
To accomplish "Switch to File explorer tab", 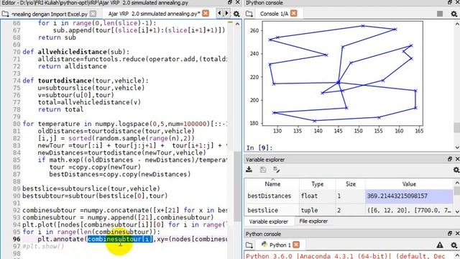I will (313, 222).
